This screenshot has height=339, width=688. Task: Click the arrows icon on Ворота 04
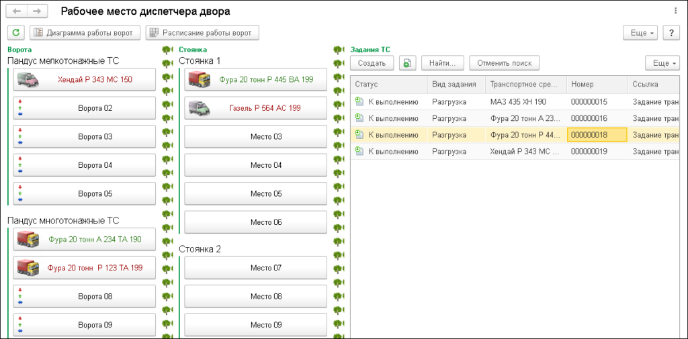point(19,165)
